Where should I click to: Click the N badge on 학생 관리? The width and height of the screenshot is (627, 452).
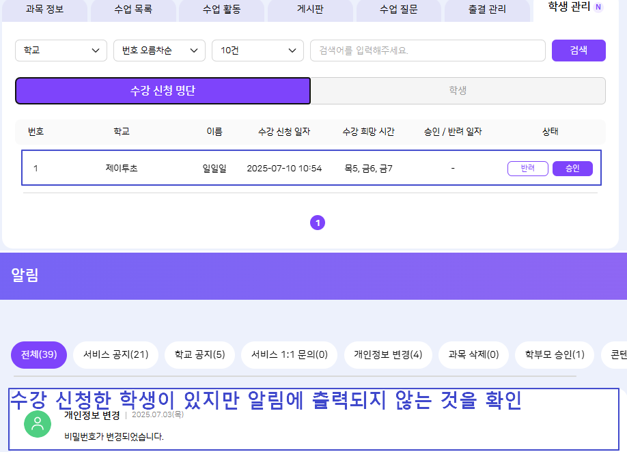[598, 8]
